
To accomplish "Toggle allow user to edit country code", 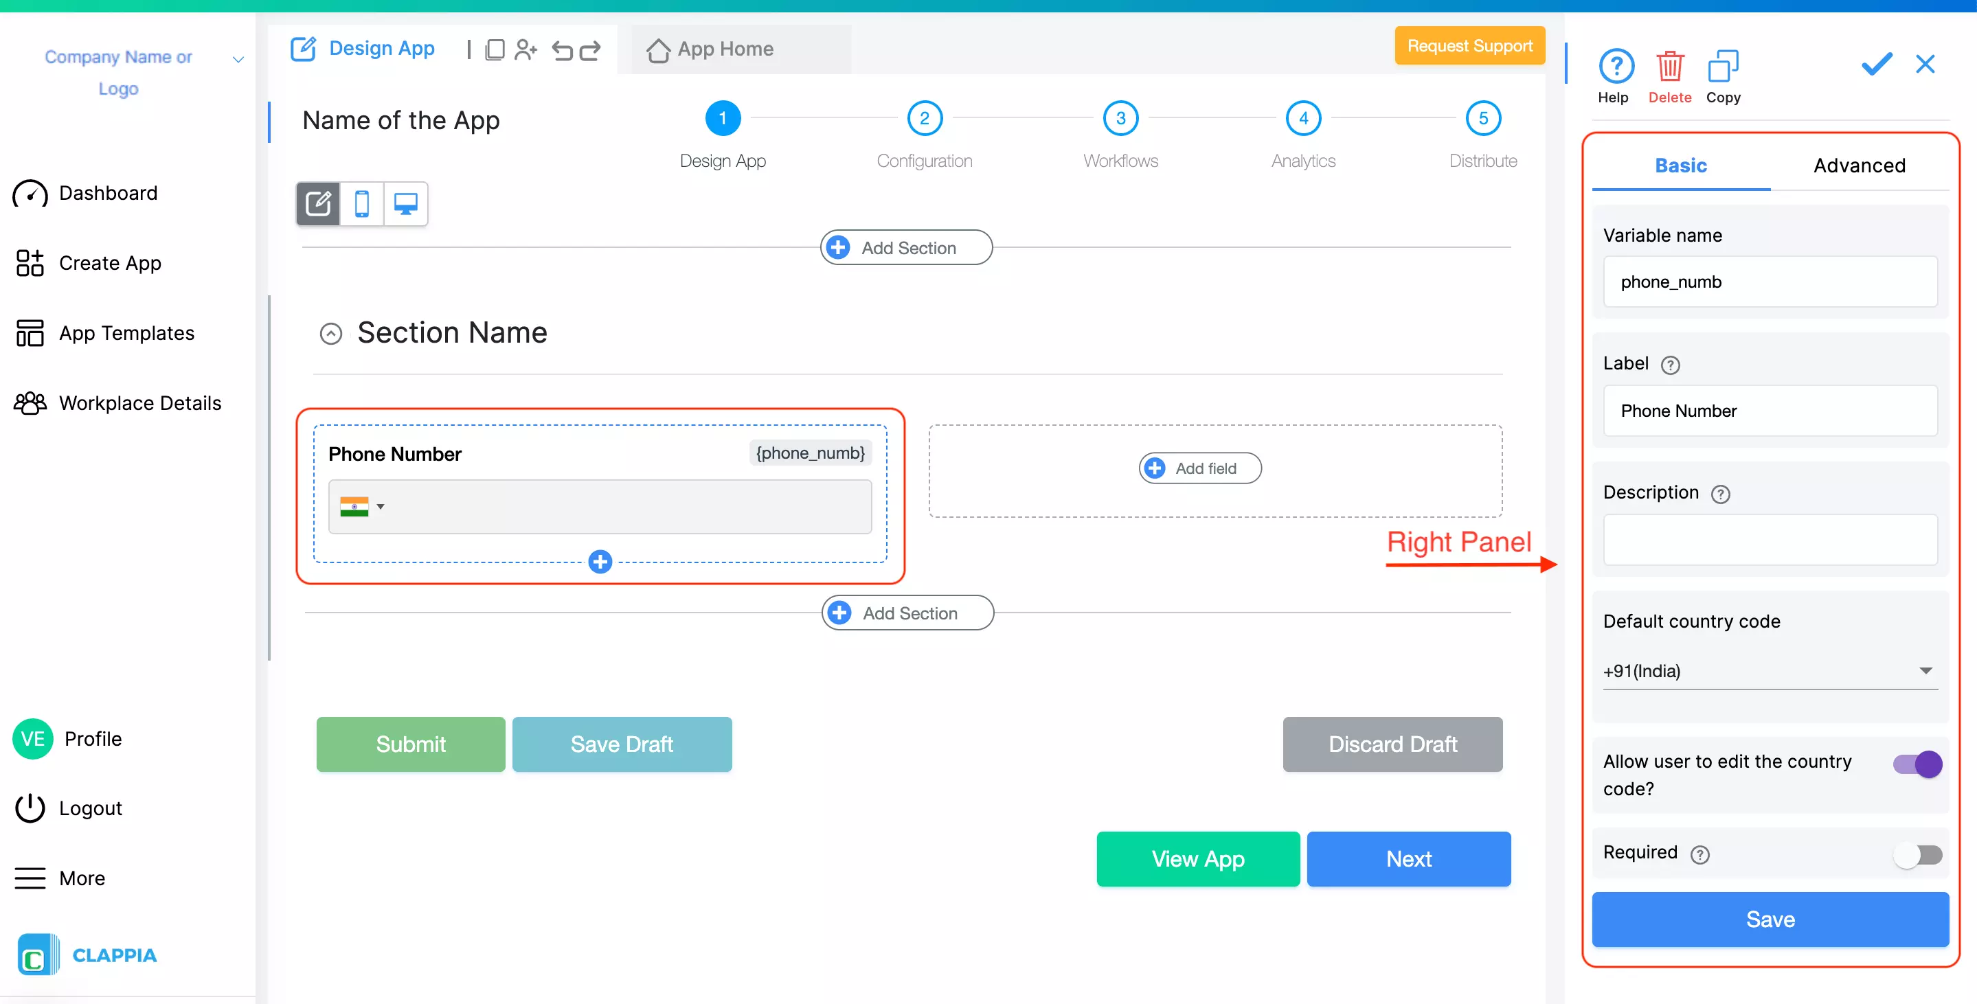I will (x=1917, y=764).
